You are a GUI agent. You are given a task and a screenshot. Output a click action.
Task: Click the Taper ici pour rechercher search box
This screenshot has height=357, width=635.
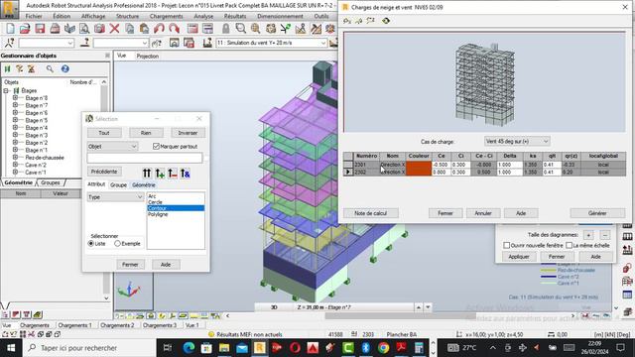click(x=89, y=348)
